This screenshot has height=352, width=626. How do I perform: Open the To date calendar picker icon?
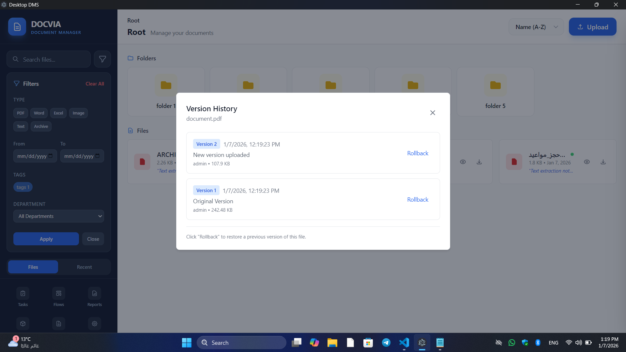[x=98, y=156]
